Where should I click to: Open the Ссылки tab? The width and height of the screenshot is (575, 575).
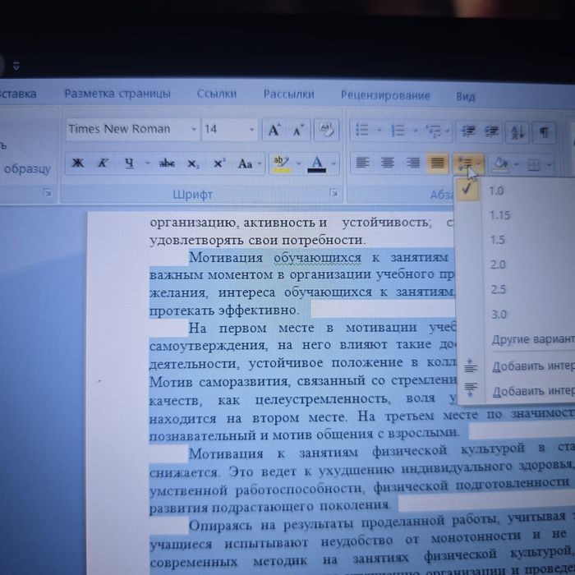(217, 94)
